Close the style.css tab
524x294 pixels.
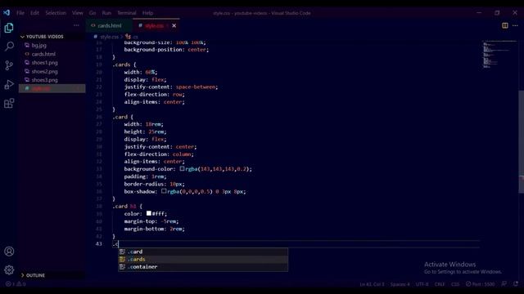[174, 25]
